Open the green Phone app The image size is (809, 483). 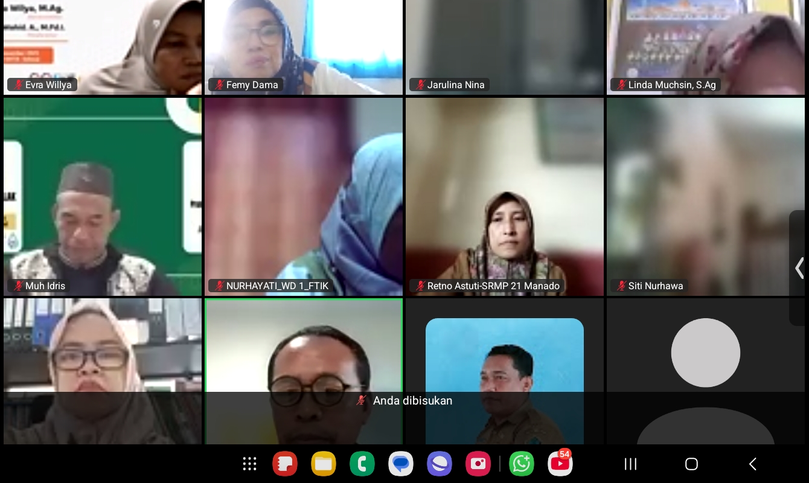(362, 464)
